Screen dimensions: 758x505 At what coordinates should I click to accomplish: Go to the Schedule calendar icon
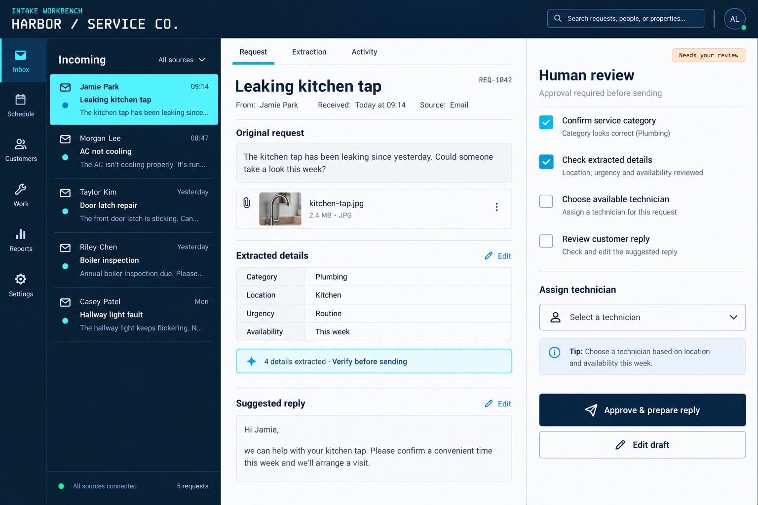(21, 100)
